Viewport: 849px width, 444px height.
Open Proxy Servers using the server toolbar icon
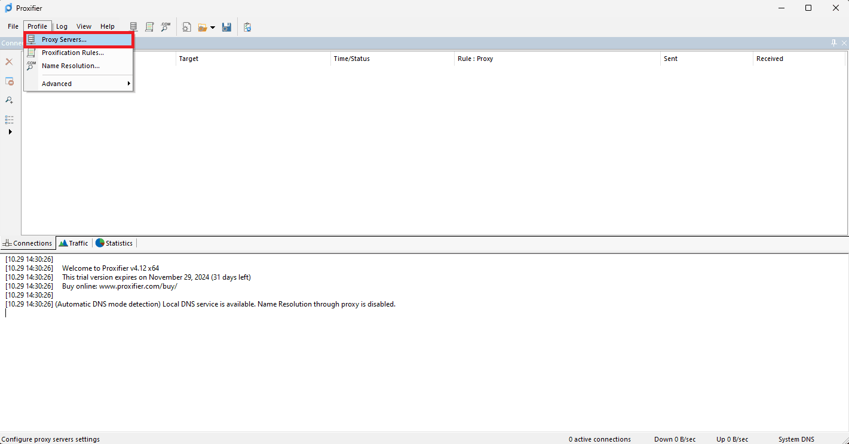pos(133,27)
